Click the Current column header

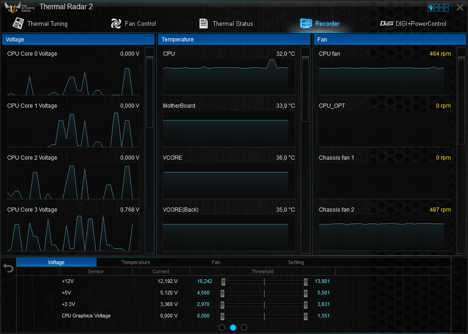click(x=161, y=271)
